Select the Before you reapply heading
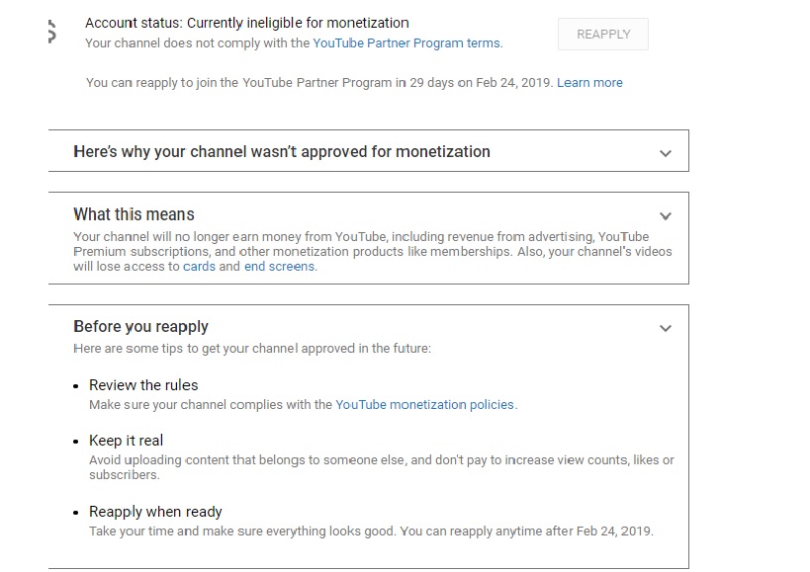Screen dimensions: 810x572 click(140, 327)
